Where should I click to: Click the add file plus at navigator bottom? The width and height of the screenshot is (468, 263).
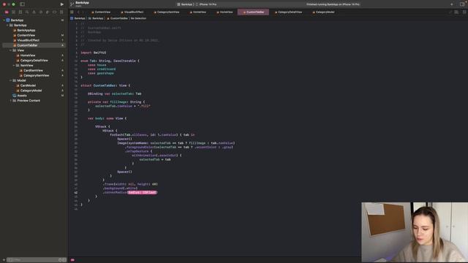click(4, 260)
